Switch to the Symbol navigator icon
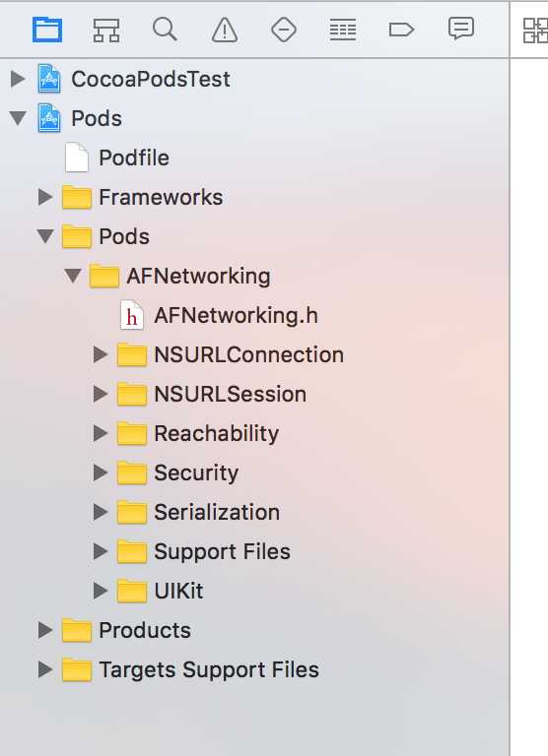The width and height of the screenshot is (548, 756). [106, 31]
